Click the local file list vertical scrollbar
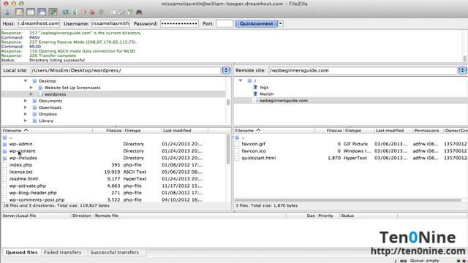This screenshot has width=468, height=263. pos(228,149)
